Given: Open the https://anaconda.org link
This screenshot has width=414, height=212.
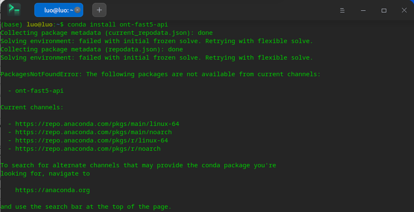Looking at the screenshot, I should [x=53, y=190].
